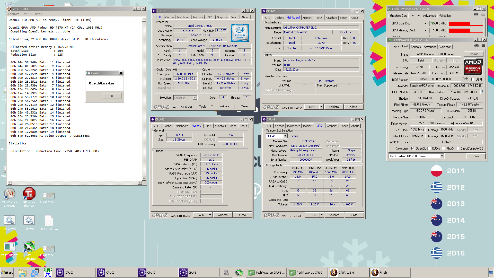Viewport: 494px width, 278px height.
Task: Expand Tools arrow in CPU-Z Memory window
Action: coord(210,215)
